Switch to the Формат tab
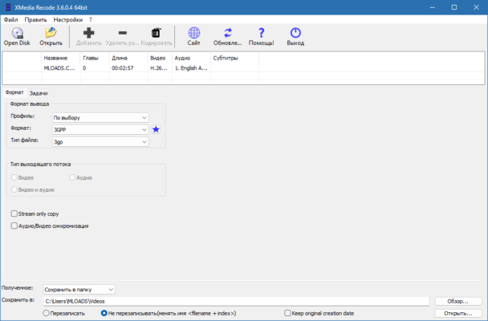The height and width of the screenshot is (321, 488). pos(14,92)
